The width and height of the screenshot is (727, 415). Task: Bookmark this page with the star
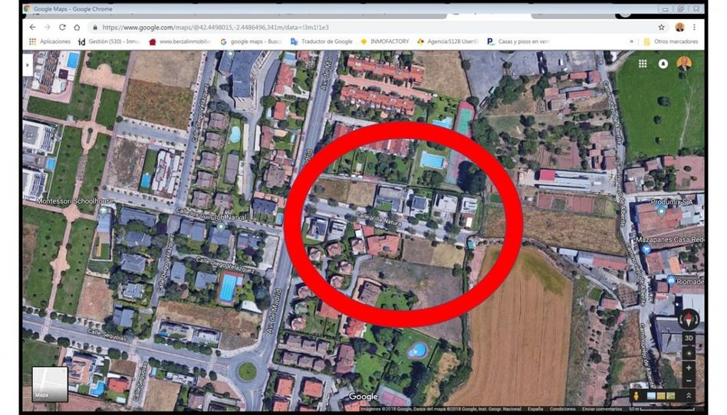662,28
